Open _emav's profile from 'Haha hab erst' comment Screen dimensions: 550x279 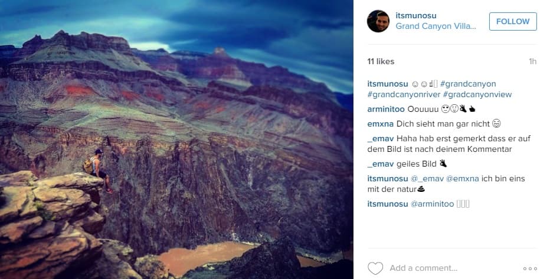pyautogui.click(x=380, y=139)
